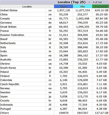This screenshot has height=115, width=109.
Task: Select the Japan row label
Action: [x=4, y=96]
